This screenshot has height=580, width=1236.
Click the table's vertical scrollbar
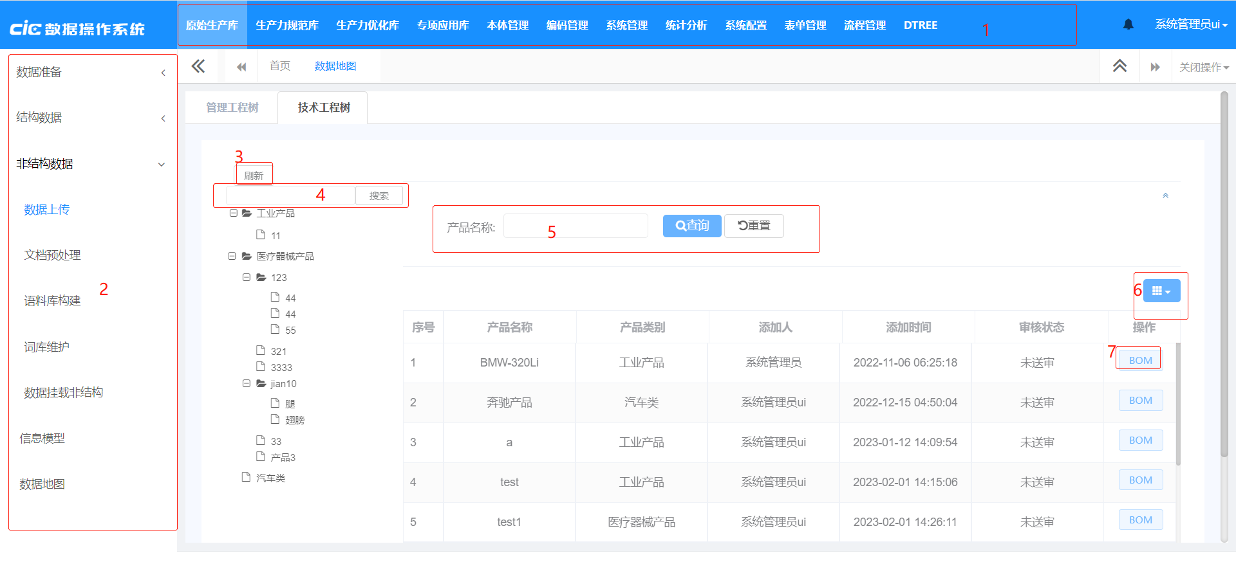tap(1178, 405)
